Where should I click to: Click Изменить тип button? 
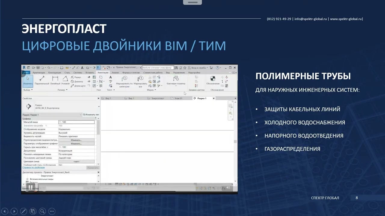(x=91, y=115)
